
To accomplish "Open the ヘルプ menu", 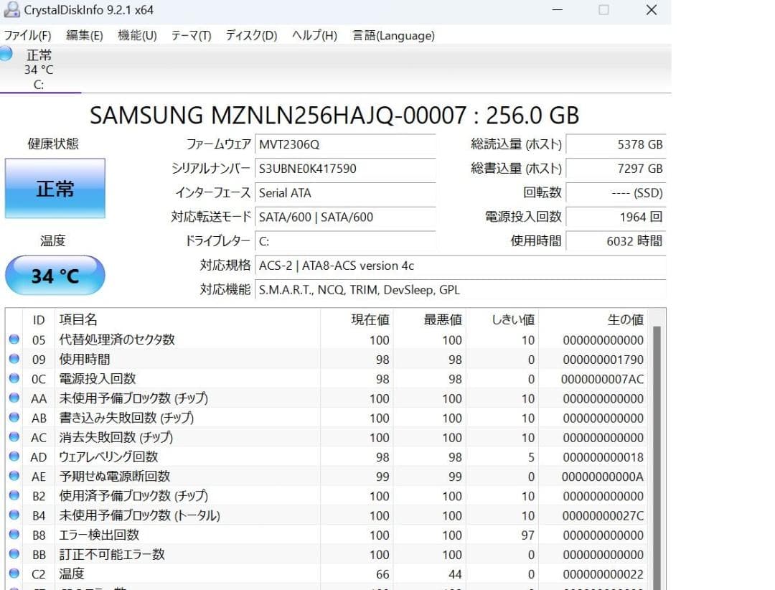I will 314,34.
